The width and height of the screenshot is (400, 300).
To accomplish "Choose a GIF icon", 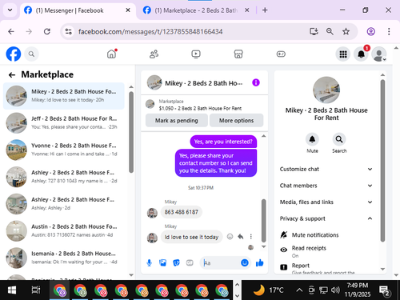I will click(x=190, y=263).
